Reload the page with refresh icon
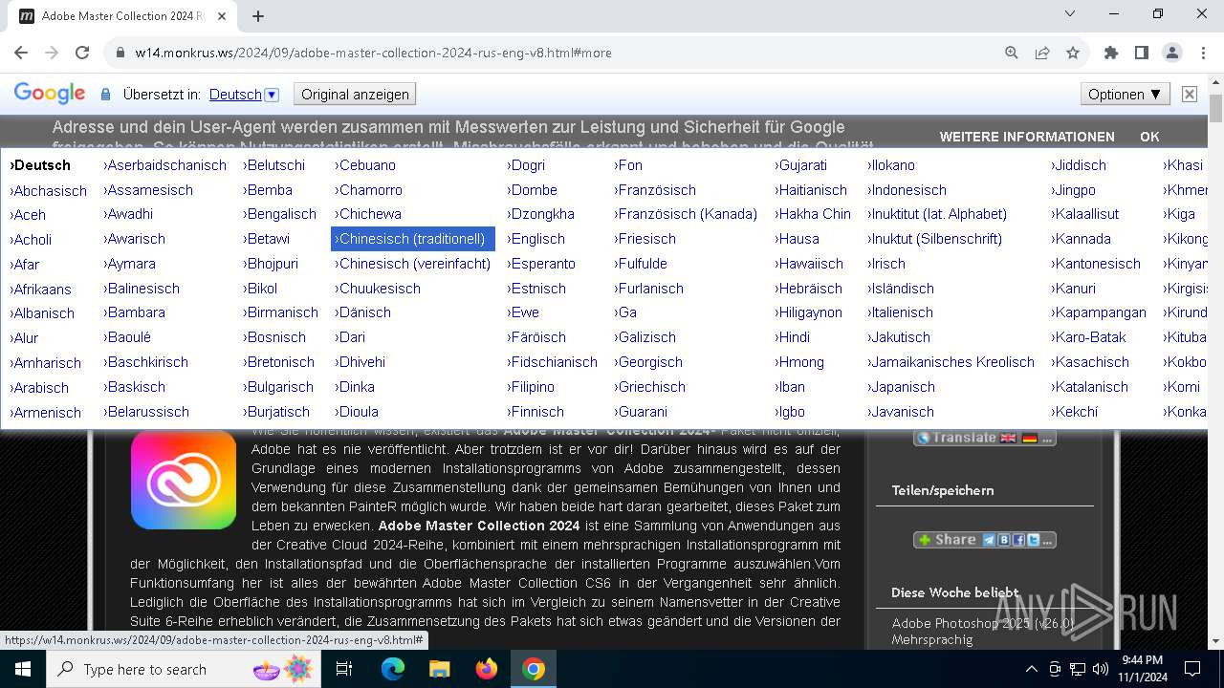Viewport: 1224px width, 688px height. [x=82, y=53]
